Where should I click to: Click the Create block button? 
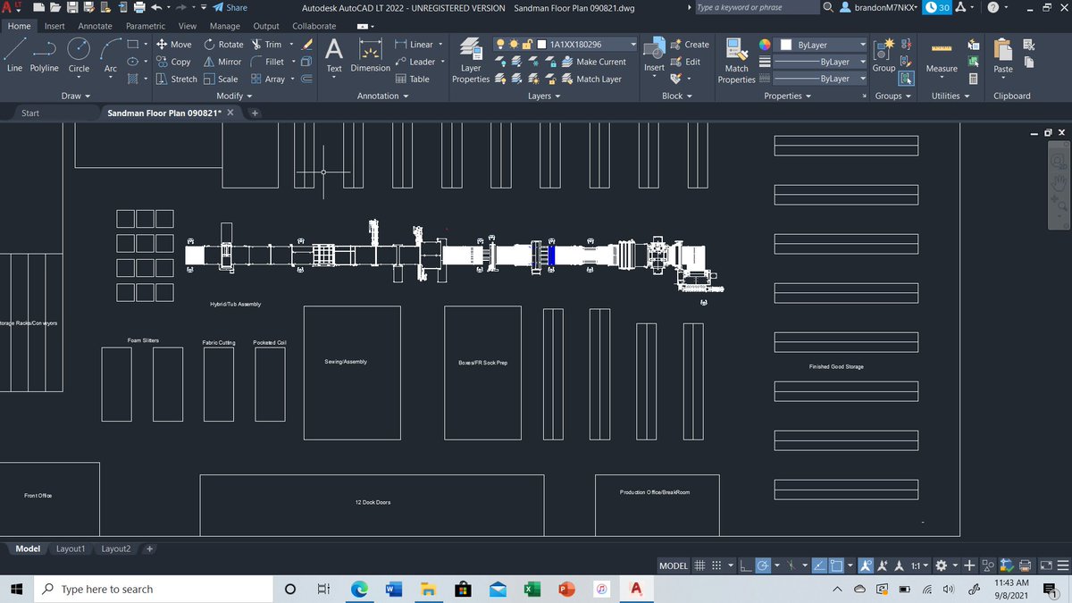pos(689,45)
